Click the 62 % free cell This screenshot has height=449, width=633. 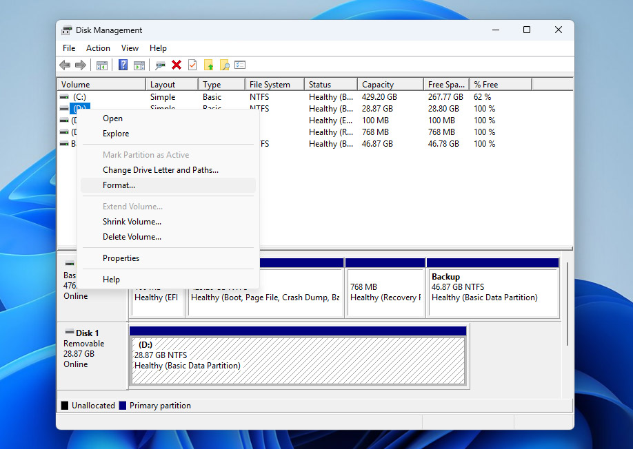coord(483,97)
